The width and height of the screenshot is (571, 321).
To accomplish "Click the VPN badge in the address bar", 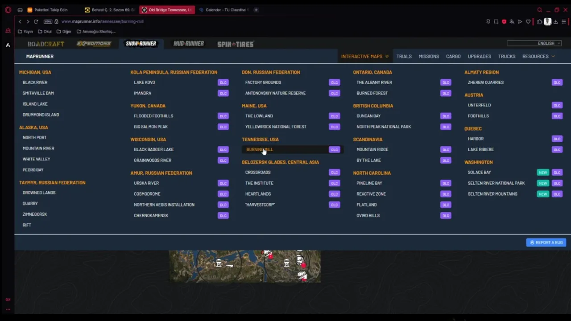I will tap(48, 21).
